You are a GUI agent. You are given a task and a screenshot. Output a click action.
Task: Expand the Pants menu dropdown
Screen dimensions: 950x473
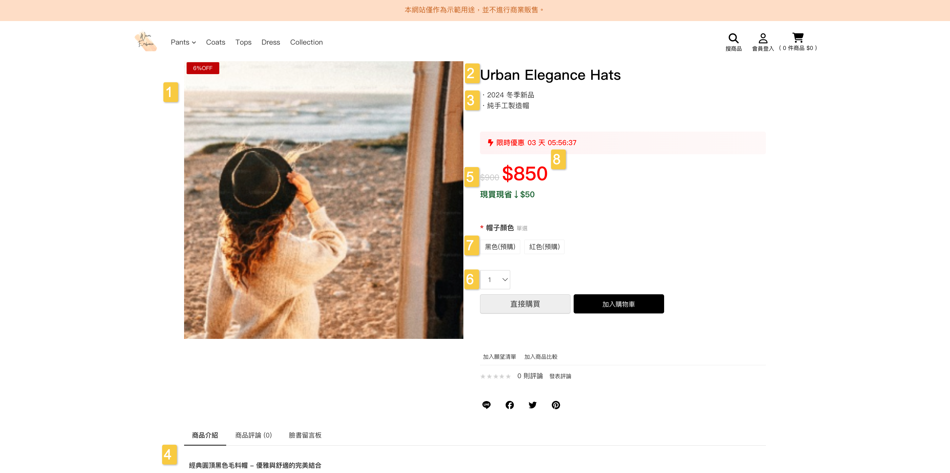[x=183, y=42]
